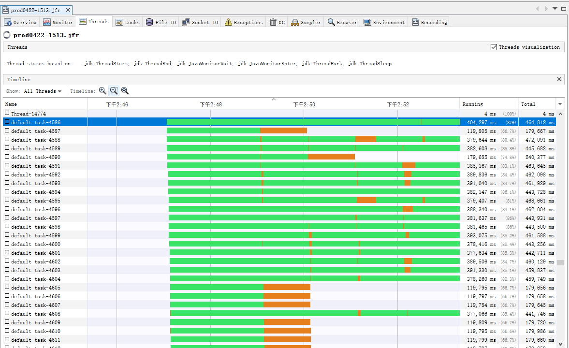
Task: Open the table column options dropdown arrow
Action: 560,104
